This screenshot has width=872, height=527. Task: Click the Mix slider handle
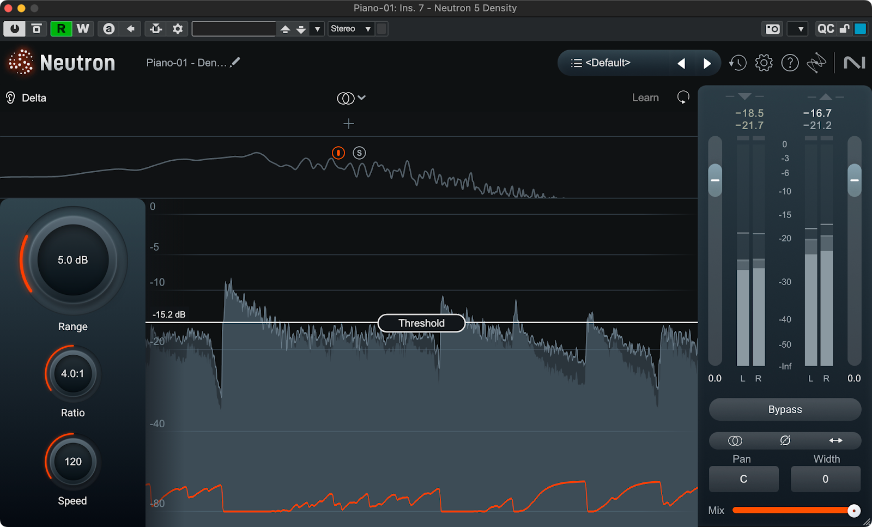[x=854, y=511]
